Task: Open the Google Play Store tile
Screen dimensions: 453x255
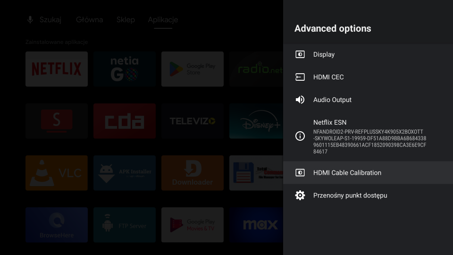Action: tap(193, 69)
